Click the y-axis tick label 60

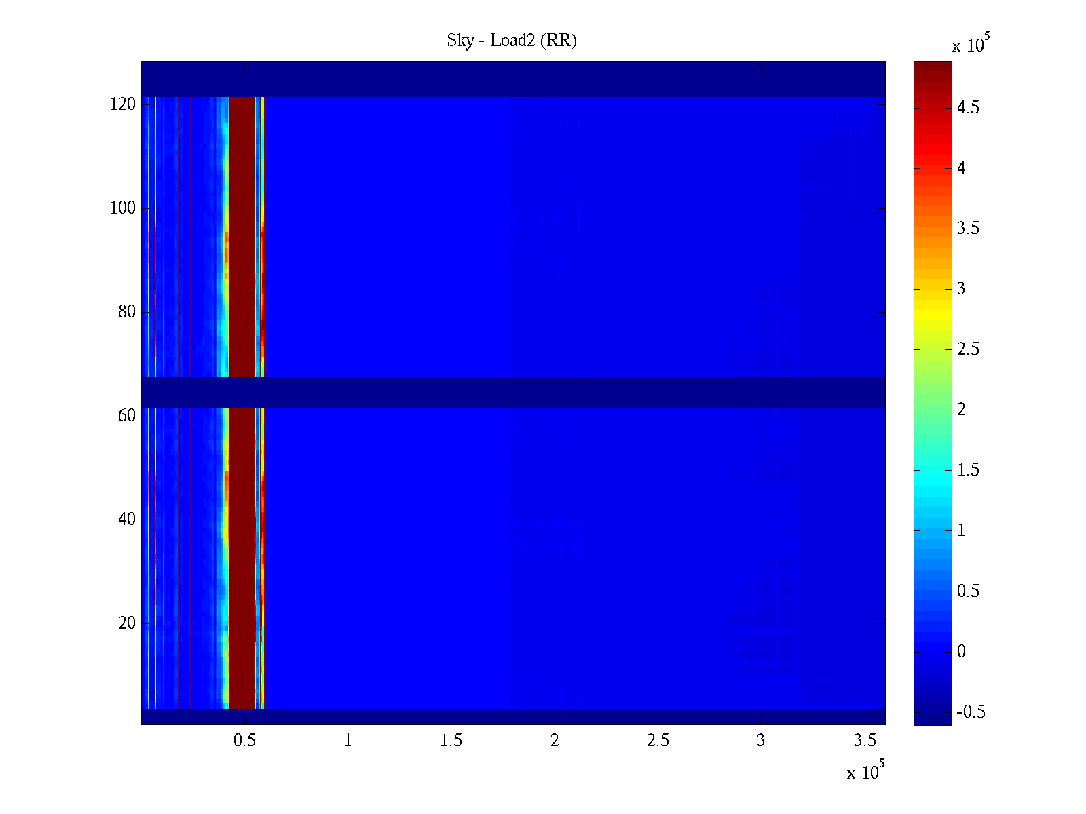point(127,415)
